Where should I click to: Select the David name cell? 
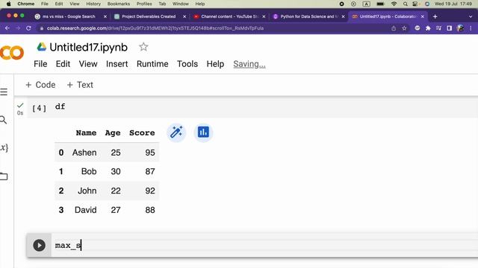pyautogui.click(x=86, y=210)
